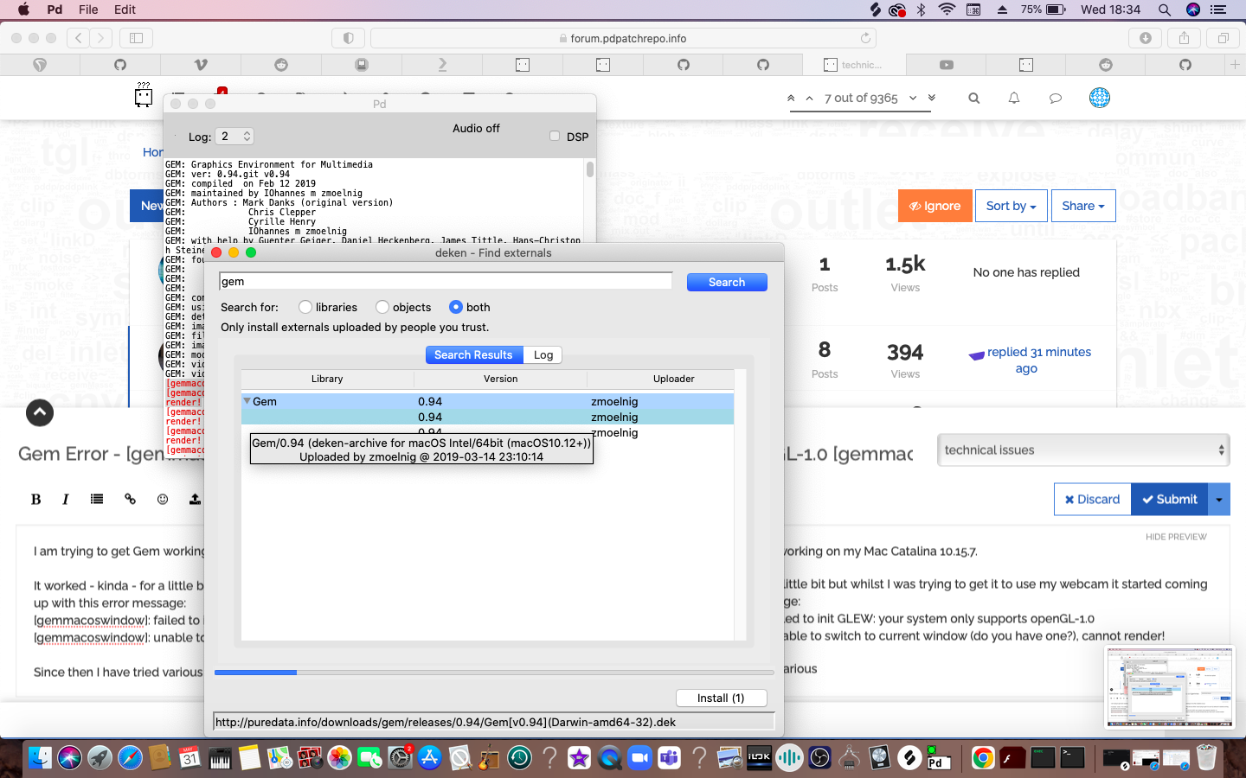Click the bold formatting icon

click(36, 499)
